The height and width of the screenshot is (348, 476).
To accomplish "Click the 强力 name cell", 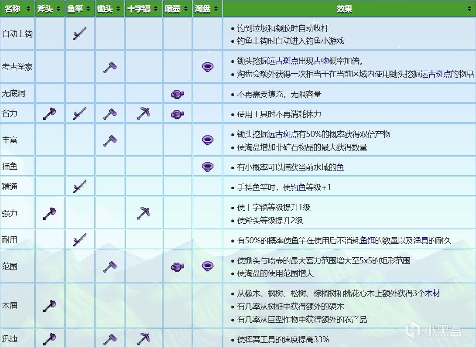I will click(x=17, y=213).
